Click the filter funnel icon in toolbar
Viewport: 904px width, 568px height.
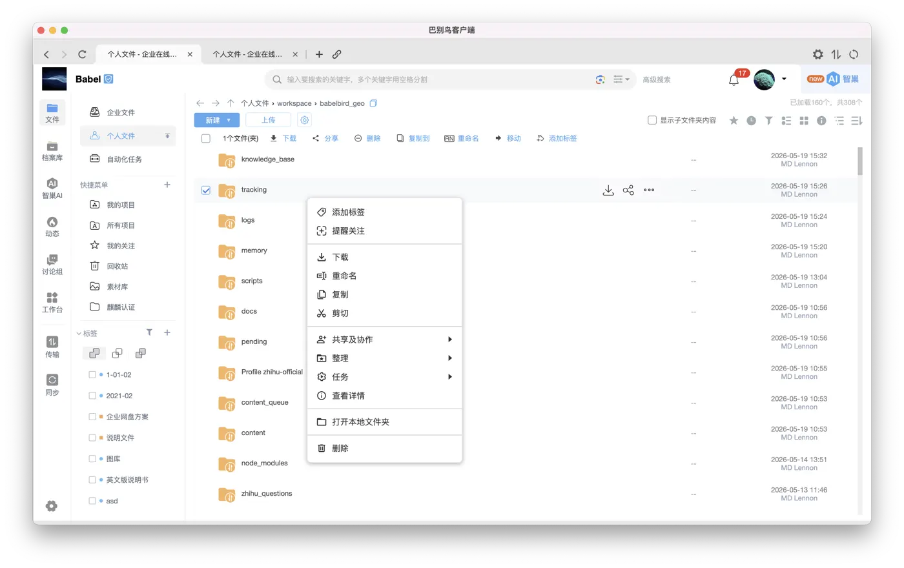768,121
